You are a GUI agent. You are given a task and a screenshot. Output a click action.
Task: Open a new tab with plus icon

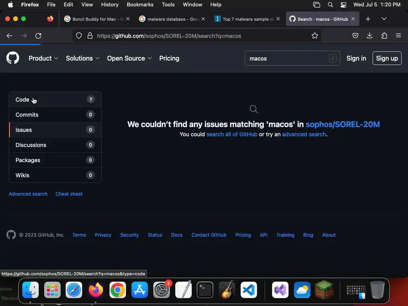(368, 19)
